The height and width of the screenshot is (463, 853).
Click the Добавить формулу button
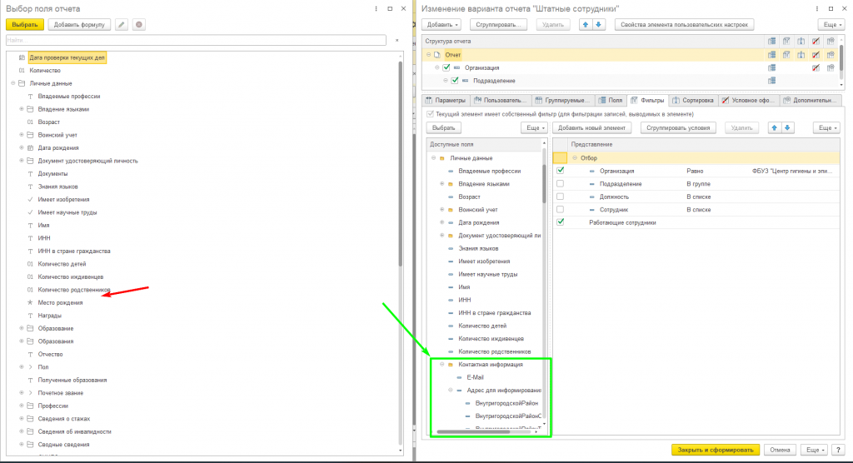click(79, 24)
